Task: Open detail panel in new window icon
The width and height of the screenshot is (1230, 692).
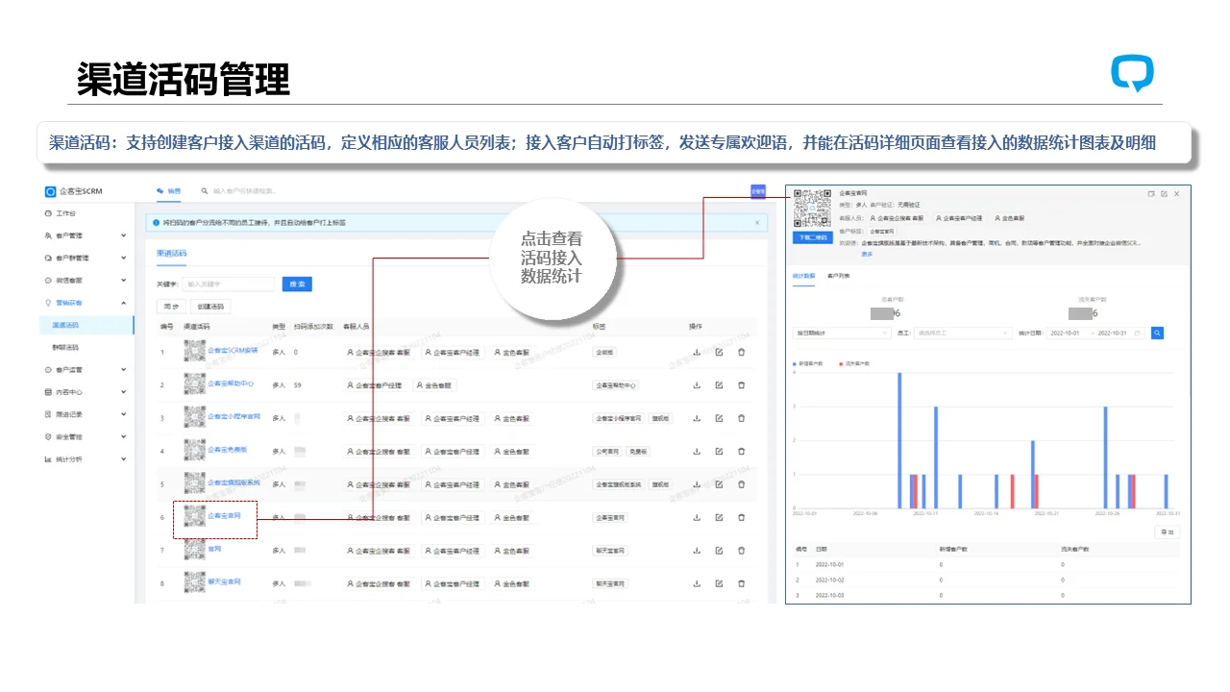Action: pyautogui.click(x=1151, y=193)
